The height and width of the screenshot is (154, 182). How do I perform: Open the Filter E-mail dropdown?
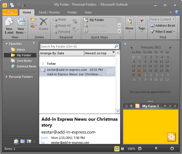click(x=162, y=32)
